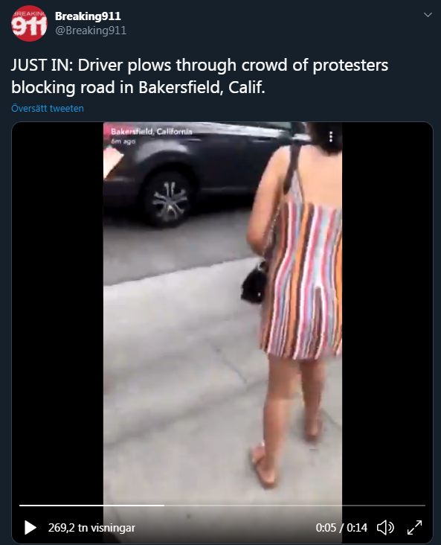
Task: Click the played portion of the progress bar
Action: click(x=91, y=506)
